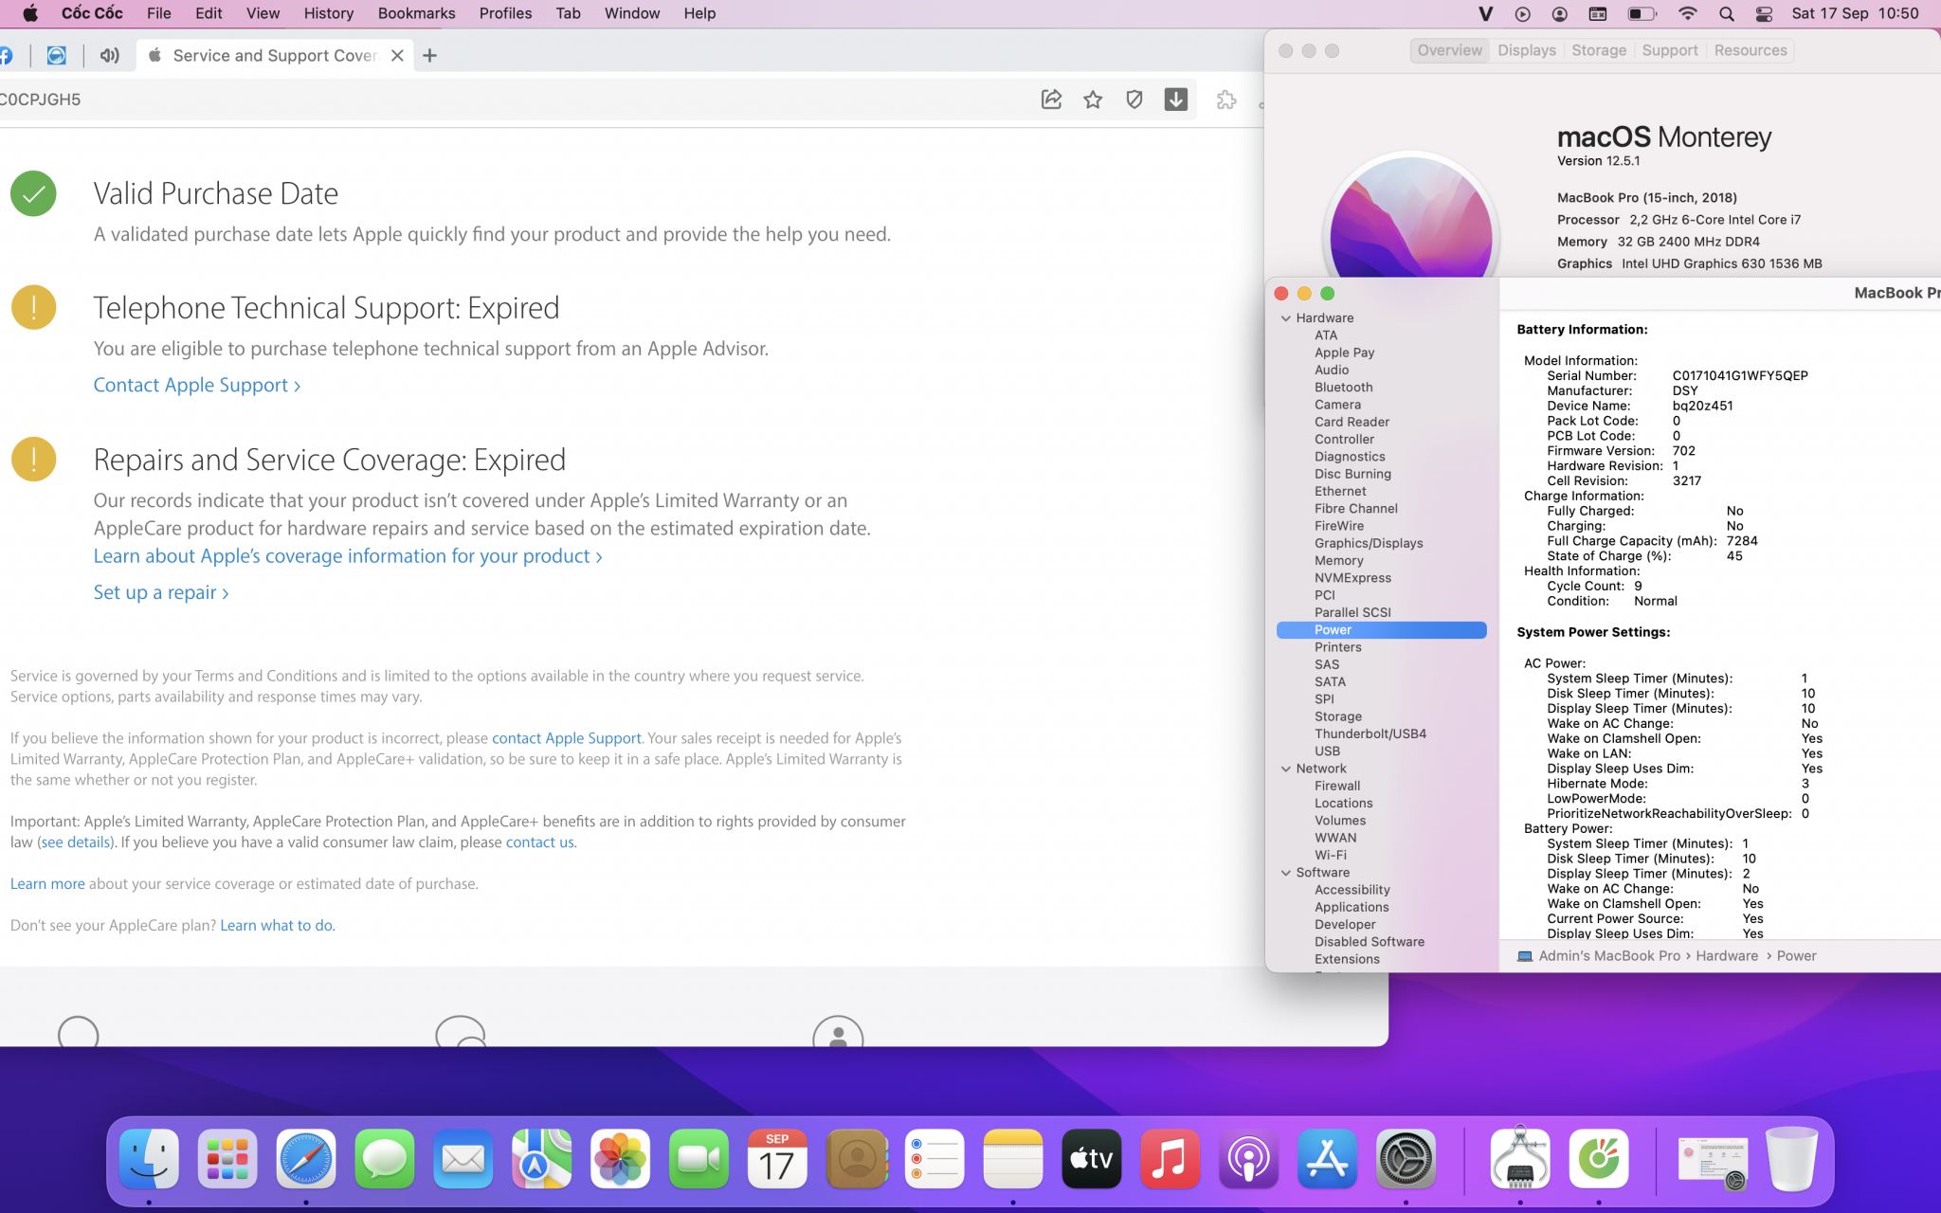Collapse the Network section chevron
Screen dimensions: 1941x1213
pos(1286,769)
